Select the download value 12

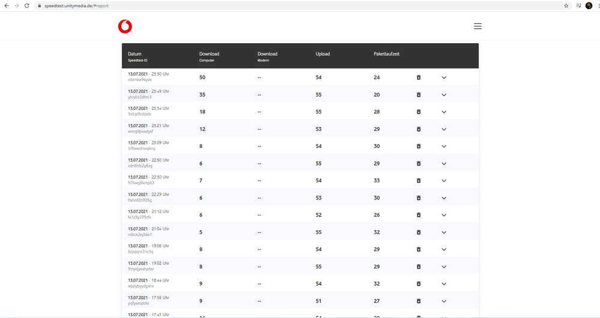[x=202, y=129]
